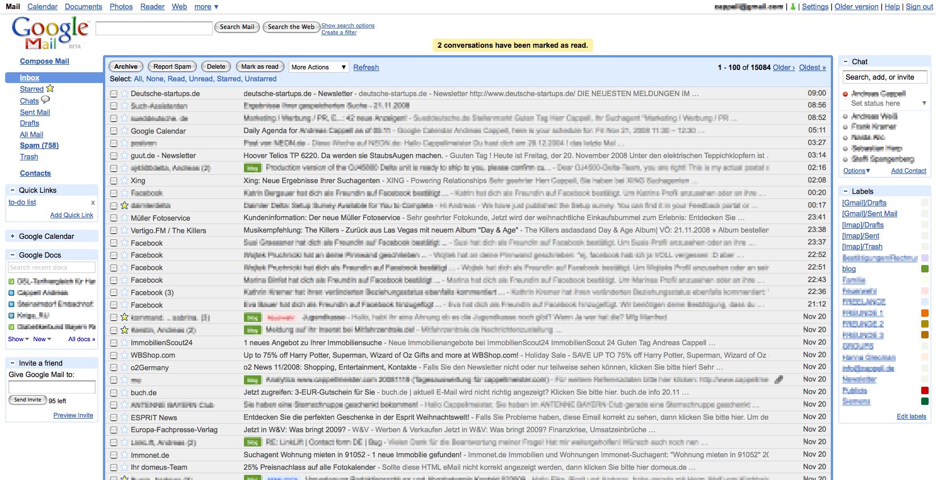Click the Search Mail button

click(x=237, y=27)
